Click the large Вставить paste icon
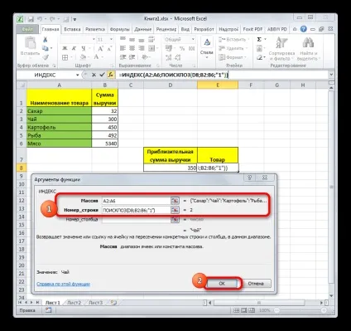351x331 pixels. [x=30, y=44]
